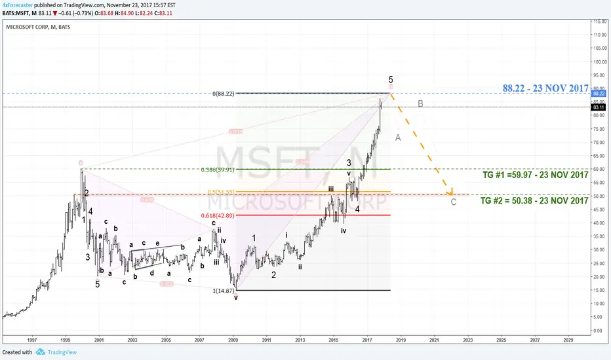Click the black 83.11 current price tag
Image resolution: width=611 pixels, height=360 pixels.
(x=599, y=107)
